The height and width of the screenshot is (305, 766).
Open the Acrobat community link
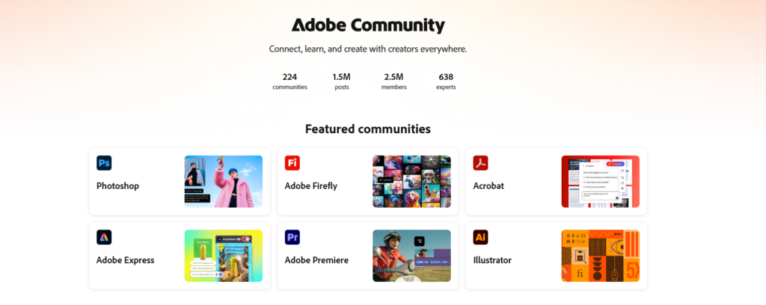pos(488,186)
